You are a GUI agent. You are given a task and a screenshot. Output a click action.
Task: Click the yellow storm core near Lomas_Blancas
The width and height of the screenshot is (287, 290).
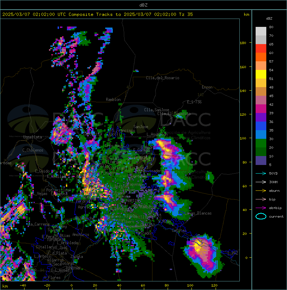tap(168, 199)
